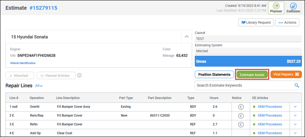Screen dimensions: 305x137
Task: Click the Viewed Articles button
Action: pos(56,76)
